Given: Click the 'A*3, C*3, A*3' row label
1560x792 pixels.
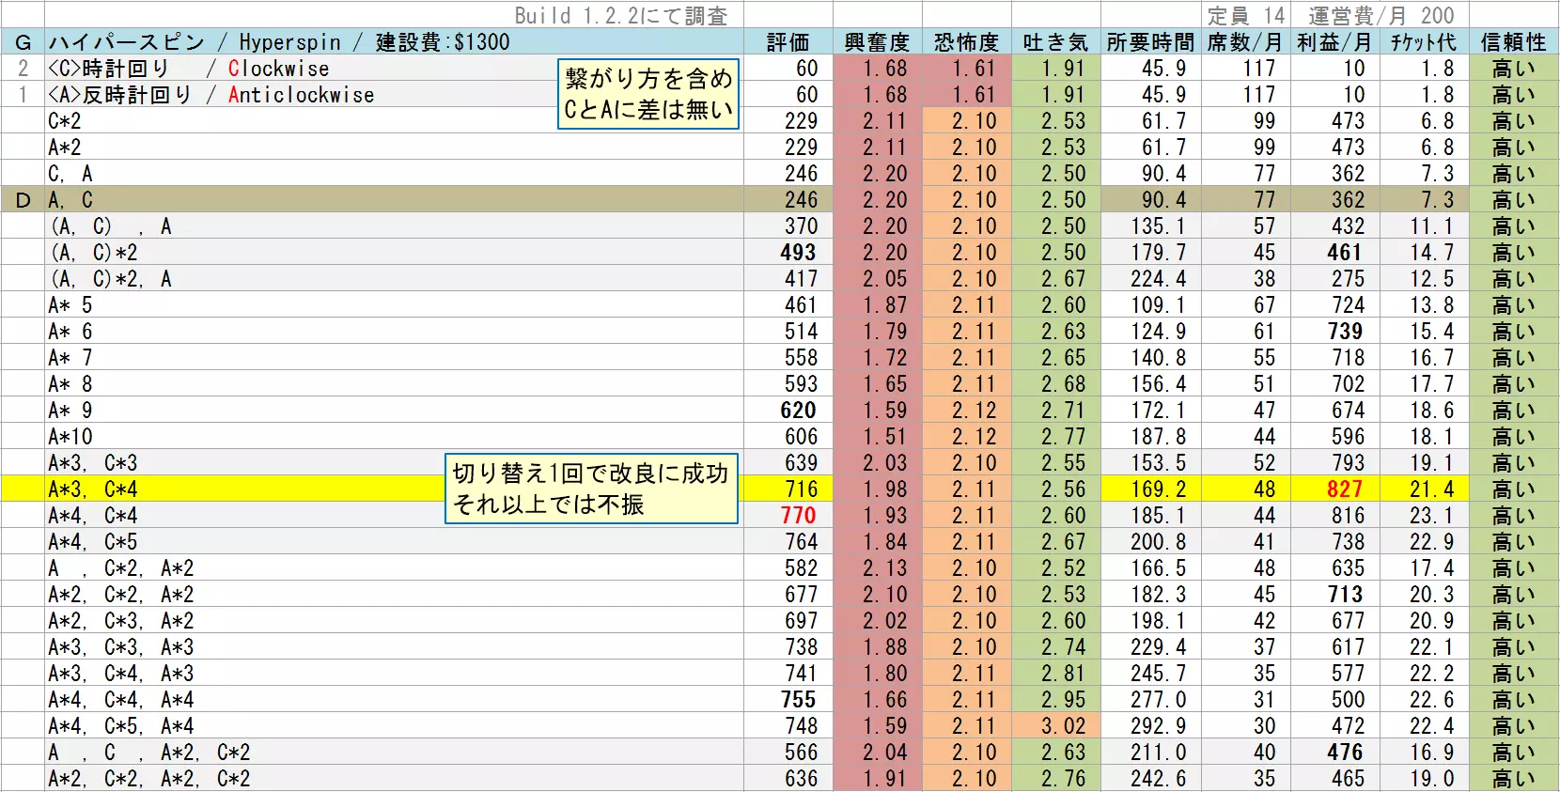Looking at the screenshot, I should pos(121,647).
